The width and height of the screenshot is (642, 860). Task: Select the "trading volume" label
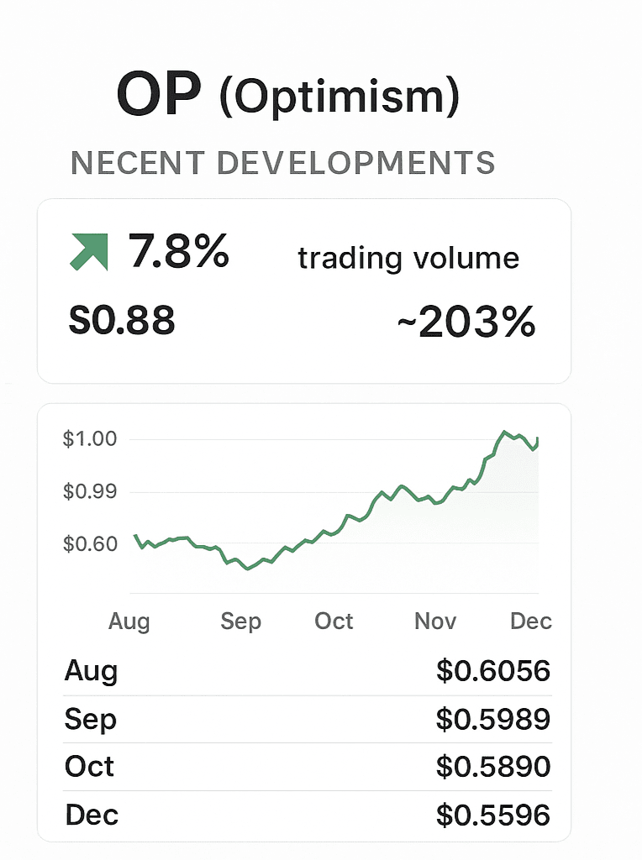pos(408,258)
